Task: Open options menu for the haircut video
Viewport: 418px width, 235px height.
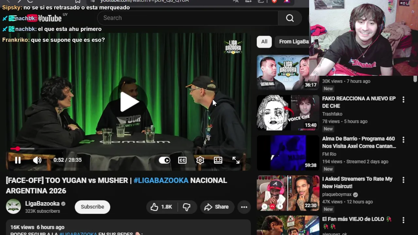Action: point(403,180)
